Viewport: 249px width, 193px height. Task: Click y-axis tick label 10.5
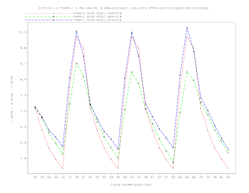pyautogui.click(x=22, y=32)
